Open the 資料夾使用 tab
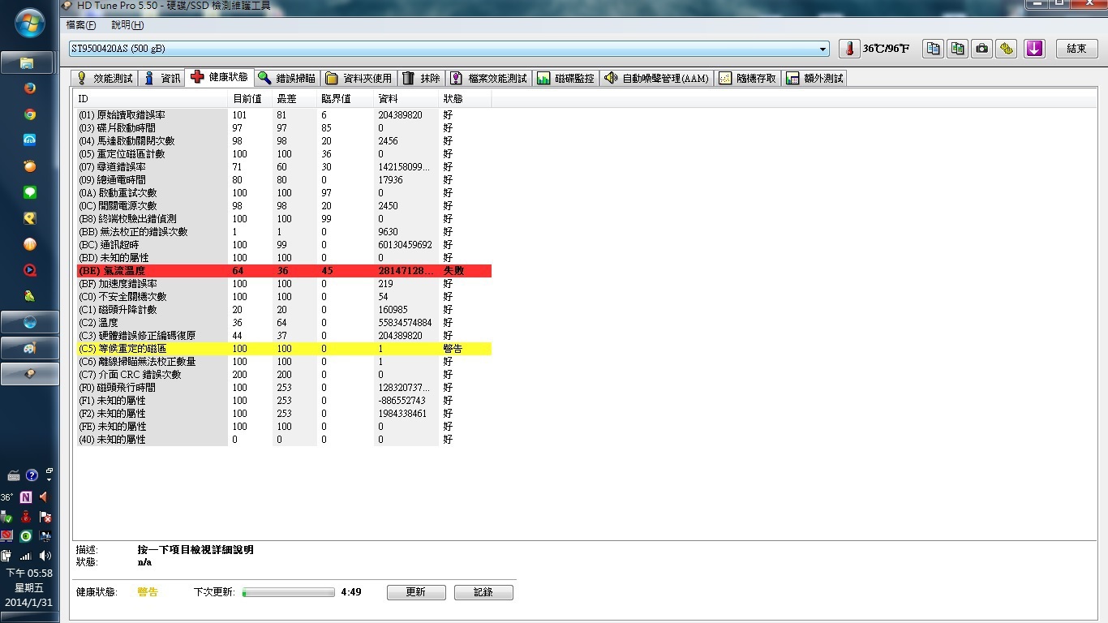Image resolution: width=1108 pixels, height=623 pixels. tap(359, 79)
